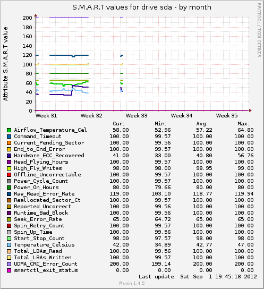This screenshot has height=289, width=264.
Task: Click the Hardware_ECC_Recovered max value 56.76
Action: pos(245,156)
